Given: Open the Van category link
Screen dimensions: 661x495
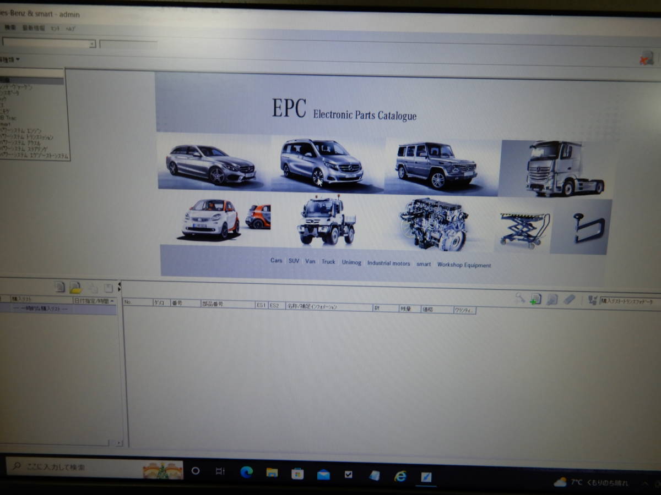Looking at the screenshot, I should 310,261.
